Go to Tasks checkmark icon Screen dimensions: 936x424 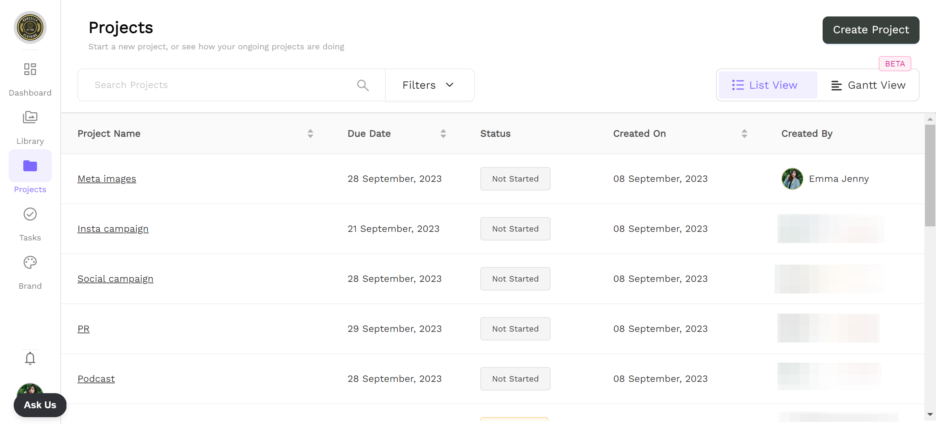click(30, 214)
